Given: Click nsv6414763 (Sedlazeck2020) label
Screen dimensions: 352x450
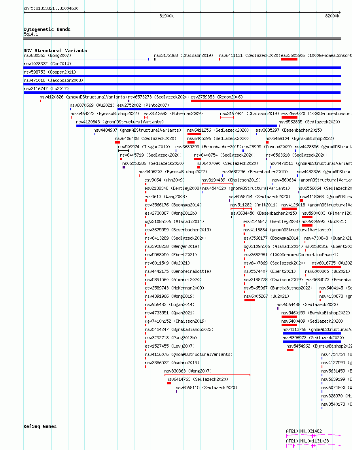Looking at the screenshot, I should (x=197, y=380).
